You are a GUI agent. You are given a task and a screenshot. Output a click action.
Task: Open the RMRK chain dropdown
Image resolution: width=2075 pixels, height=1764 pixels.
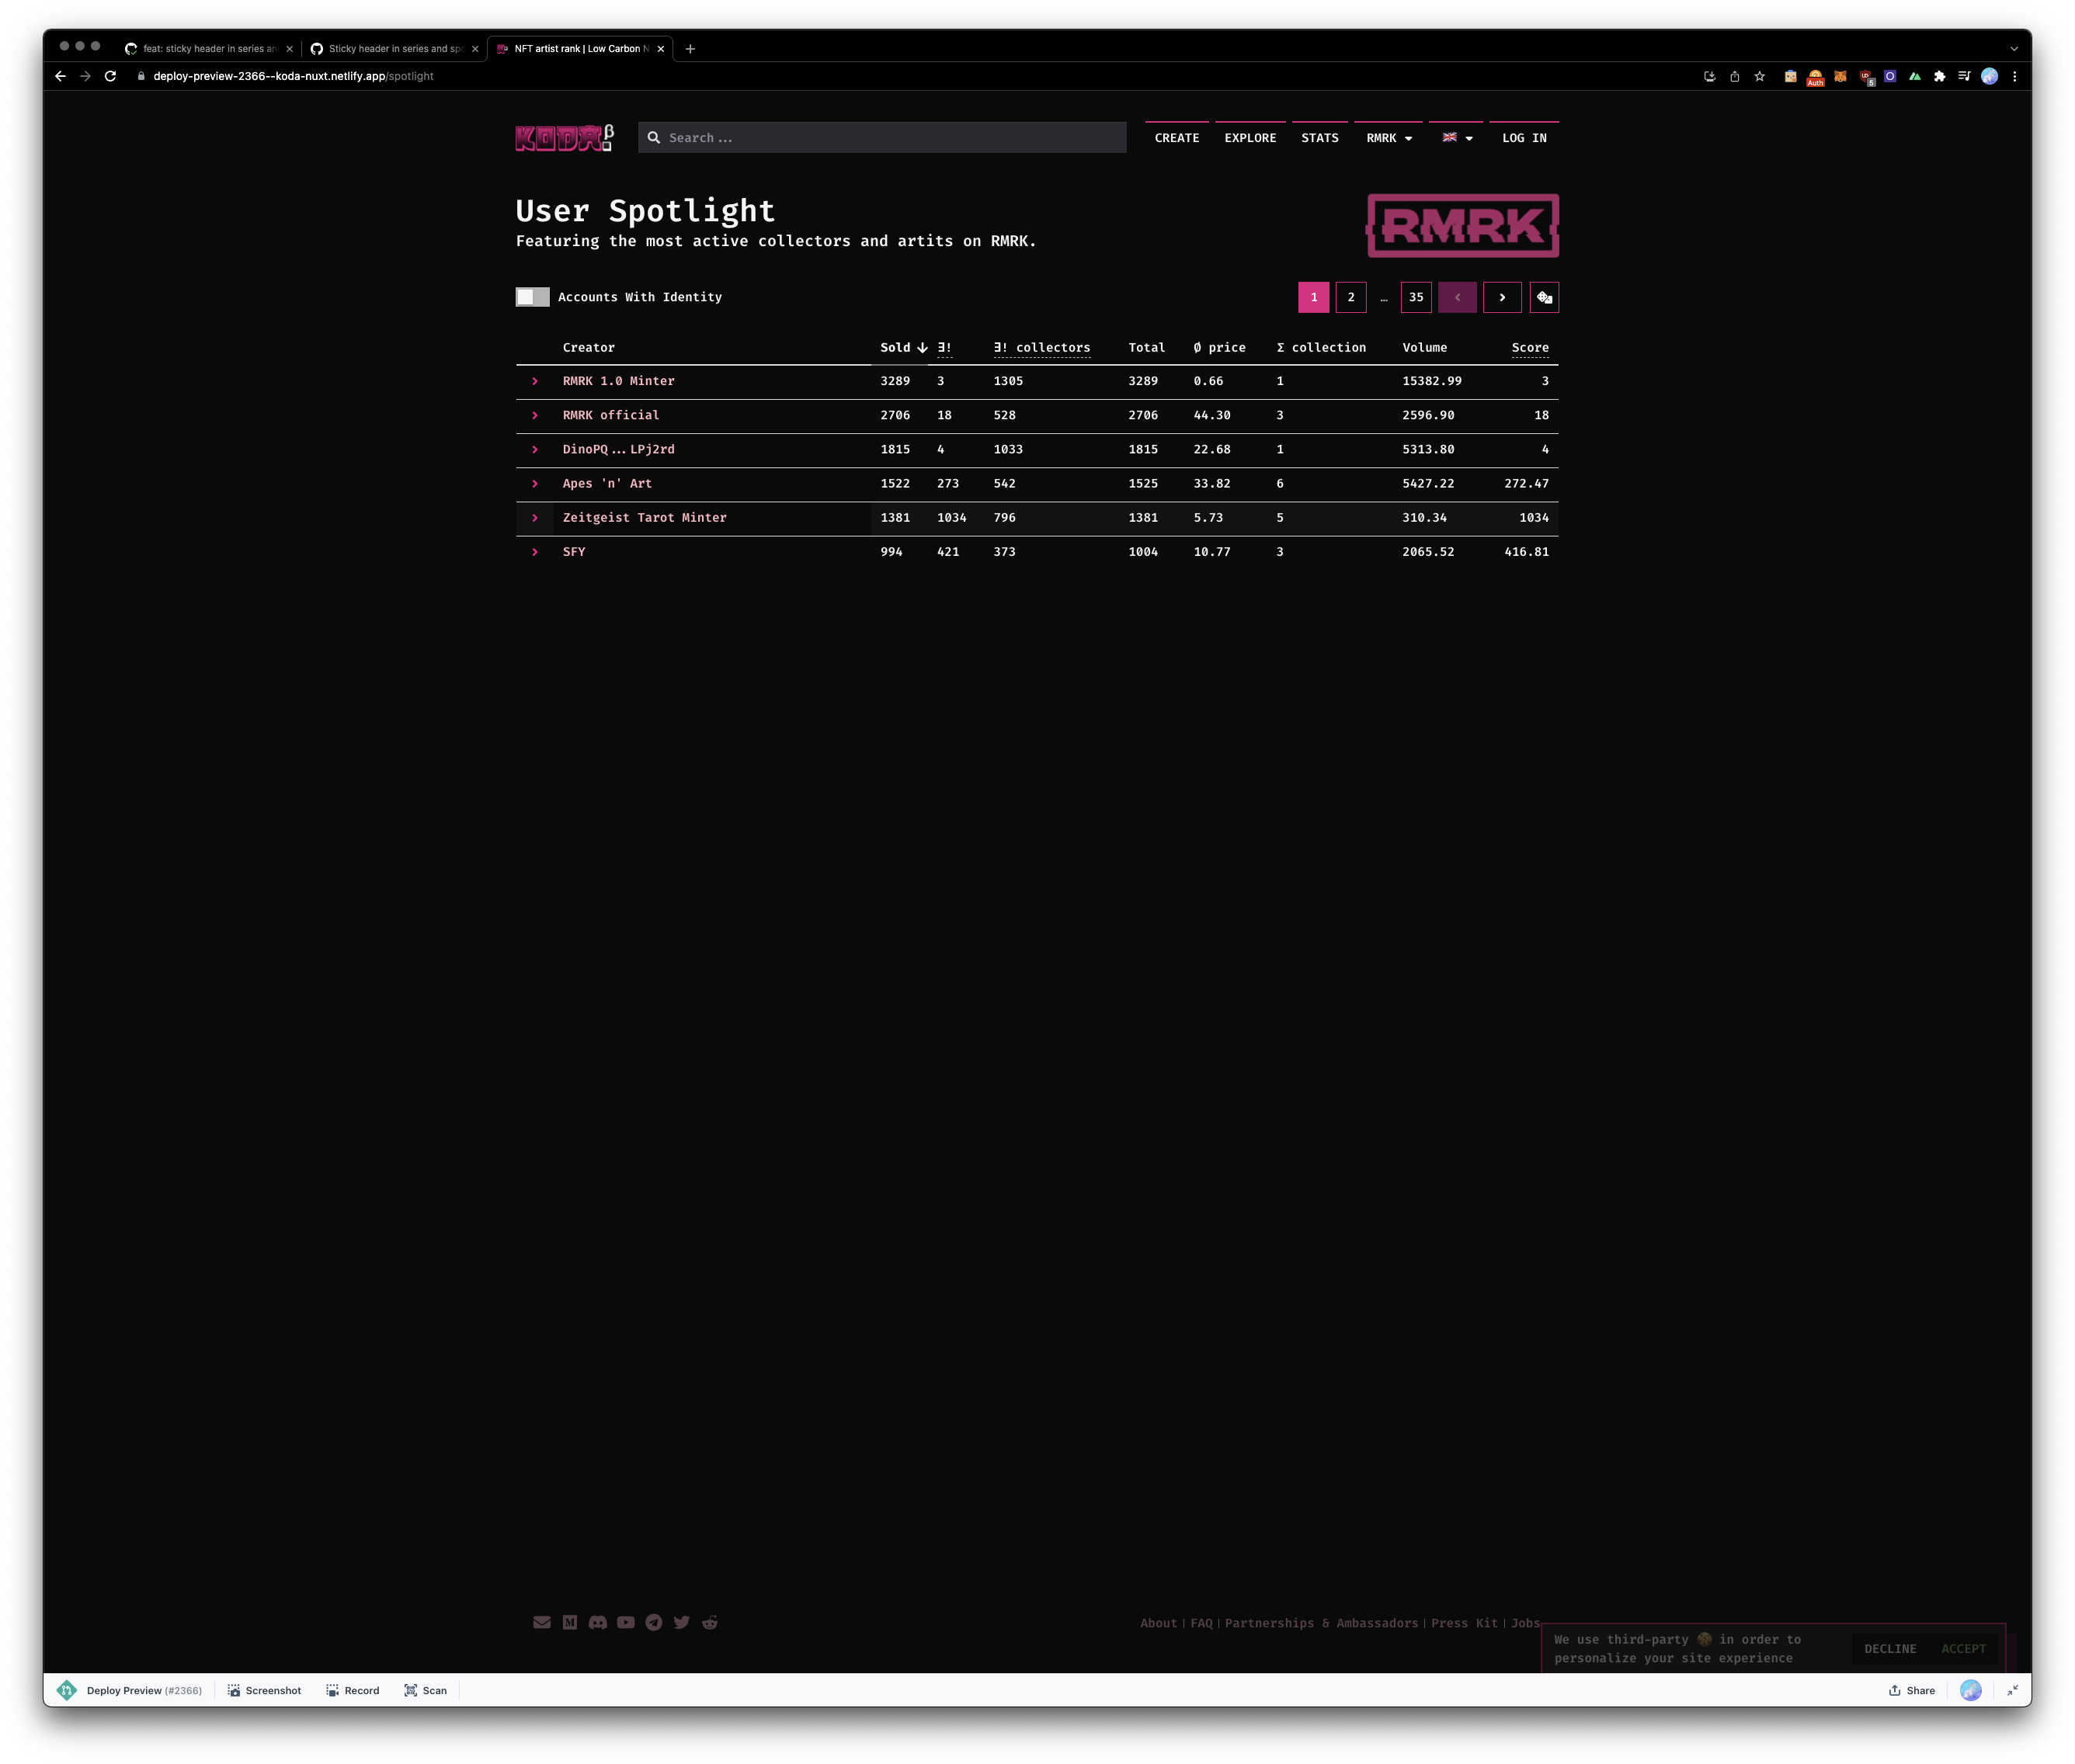(1389, 138)
